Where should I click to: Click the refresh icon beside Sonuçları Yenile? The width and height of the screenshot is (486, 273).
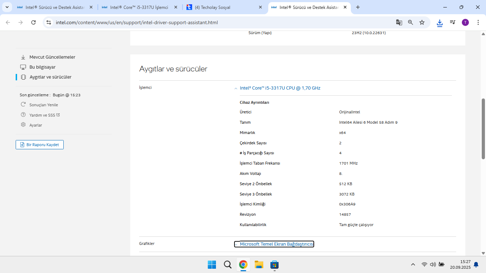point(23,105)
